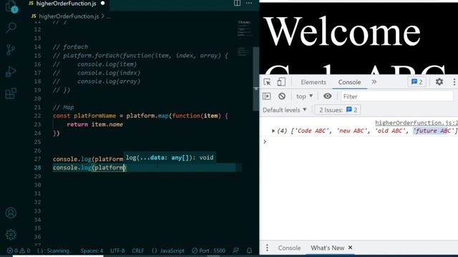458x257 pixels.
Task: Show console sidebar
Action: pyautogui.click(x=267, y=96)
